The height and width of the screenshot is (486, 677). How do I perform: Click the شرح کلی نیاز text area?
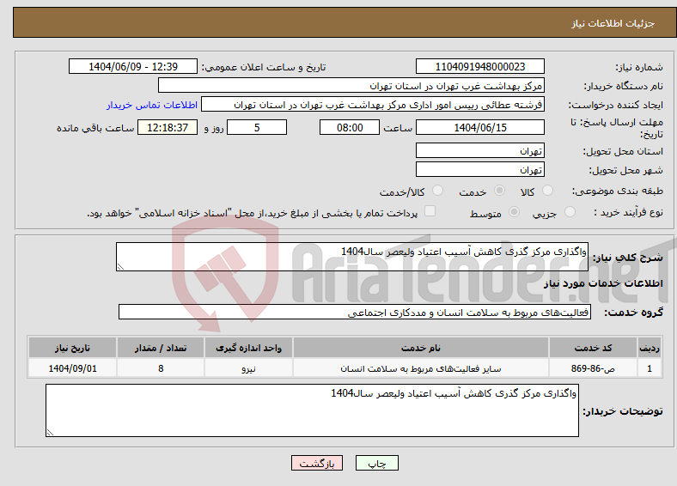click(352, 257)
